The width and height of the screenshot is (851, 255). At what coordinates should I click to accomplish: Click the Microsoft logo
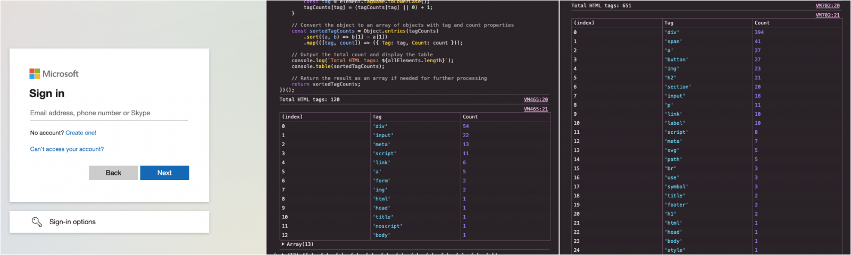point(54,74)
